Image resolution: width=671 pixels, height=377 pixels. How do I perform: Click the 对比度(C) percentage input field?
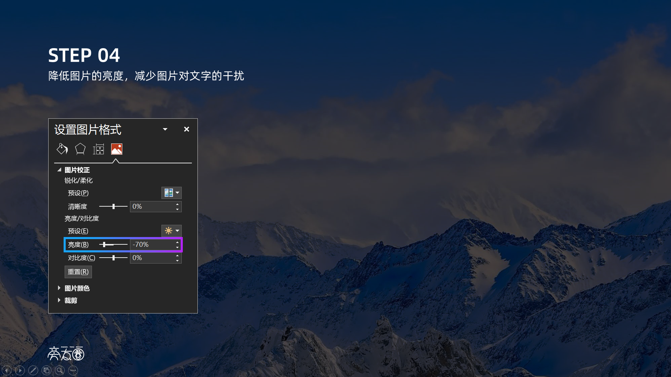click(x=152, y=258)
